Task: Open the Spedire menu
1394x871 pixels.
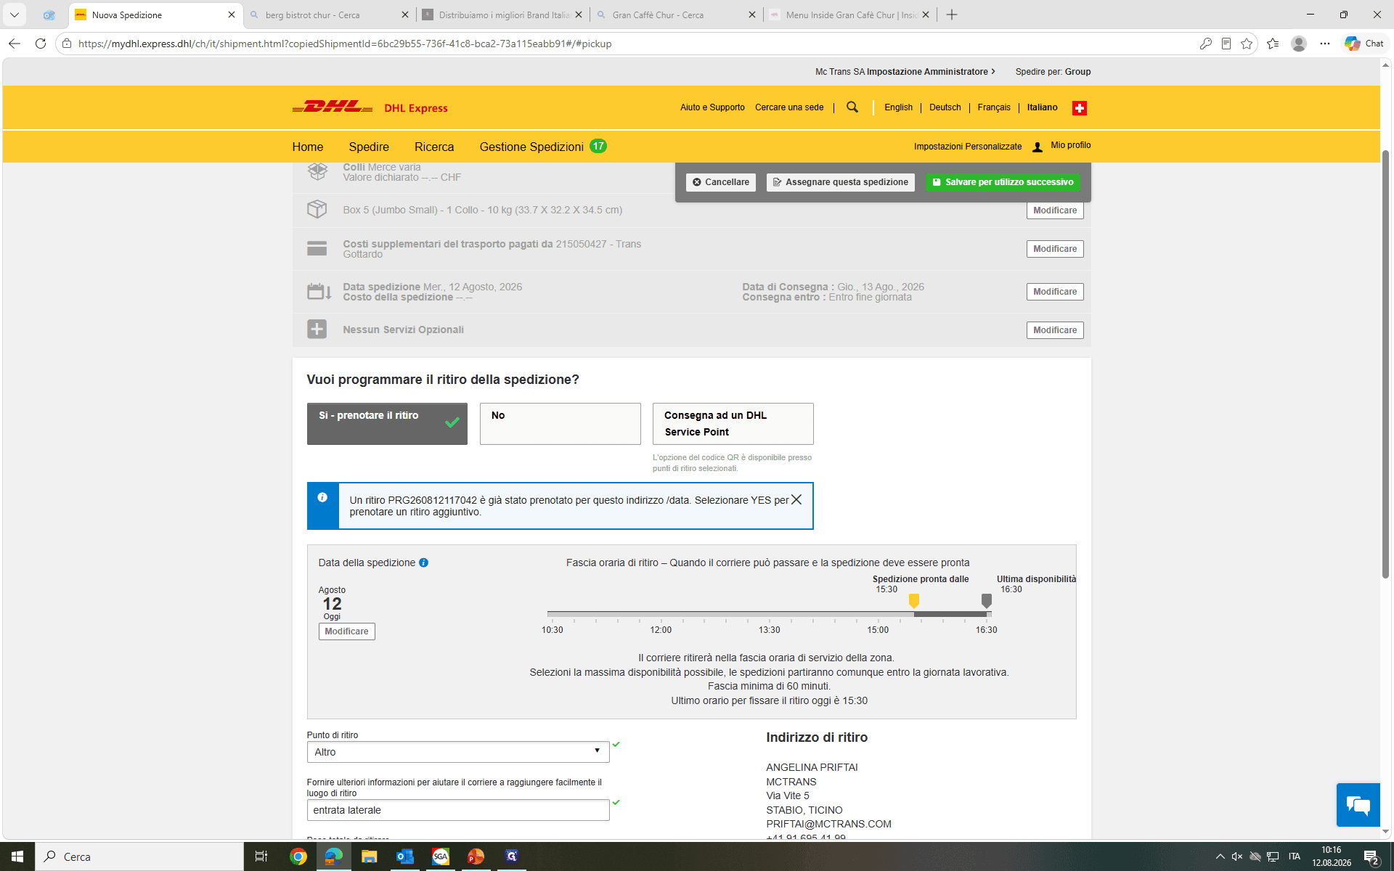Action: (x=369, y=147)
